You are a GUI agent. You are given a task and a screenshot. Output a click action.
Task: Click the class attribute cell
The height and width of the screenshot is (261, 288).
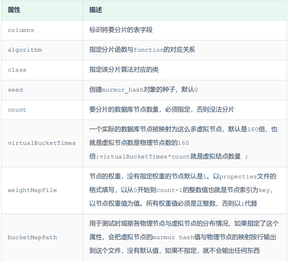click(17, 70)
